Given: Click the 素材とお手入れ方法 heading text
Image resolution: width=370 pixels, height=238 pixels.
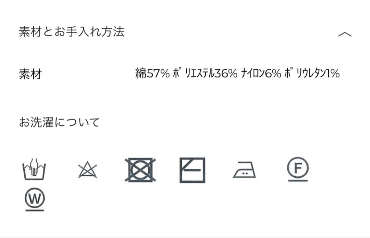Looking at the screenshot, I should click(72, 32).
